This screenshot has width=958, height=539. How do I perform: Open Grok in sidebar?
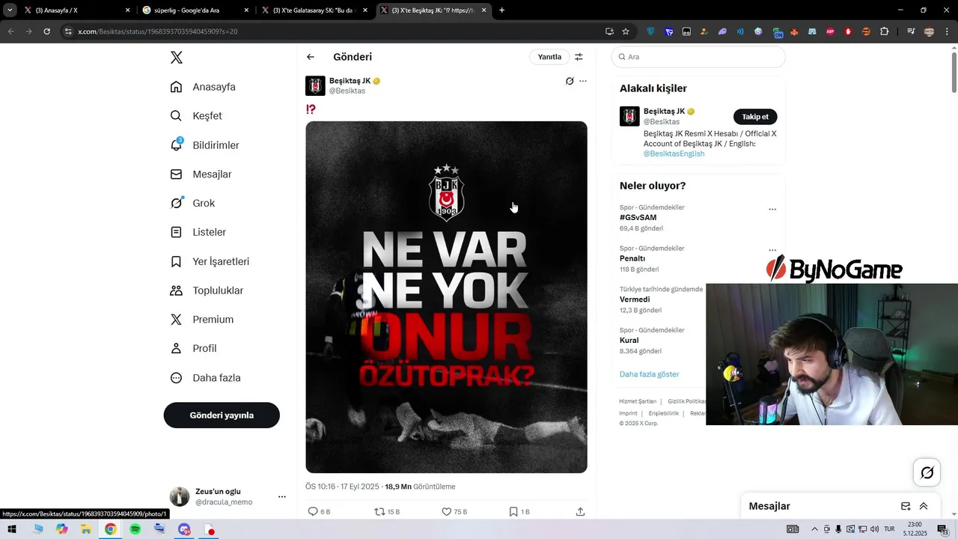coord(192,203)
